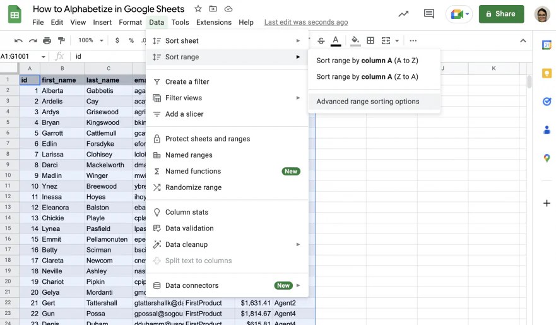Open the Insert menu
Screen dimensions: 556x325
pos(102,22)
